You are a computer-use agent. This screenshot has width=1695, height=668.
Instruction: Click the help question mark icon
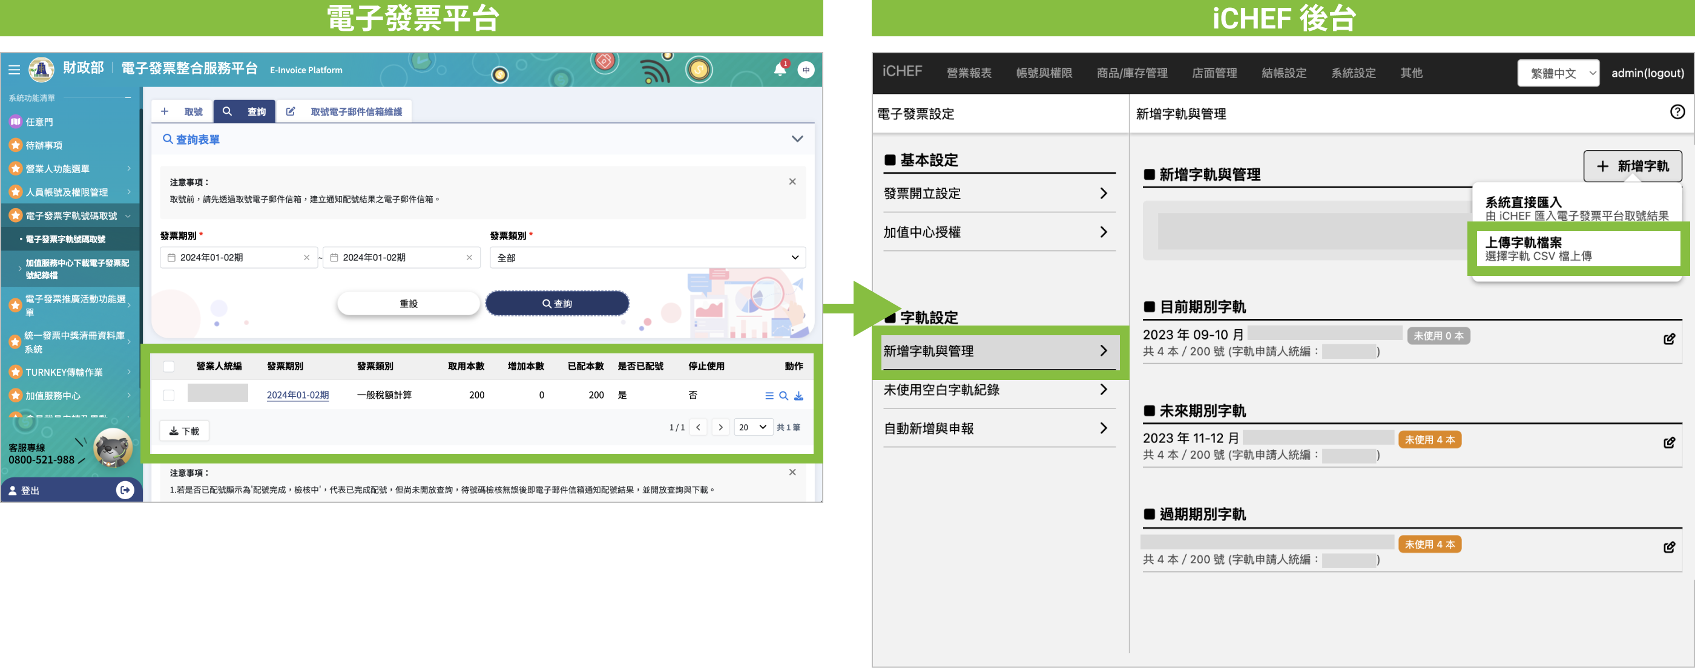pyautogui.click(x=1677, y=112)
